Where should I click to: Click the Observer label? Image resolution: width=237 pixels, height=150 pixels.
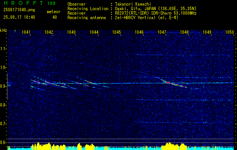click(76, 4)
